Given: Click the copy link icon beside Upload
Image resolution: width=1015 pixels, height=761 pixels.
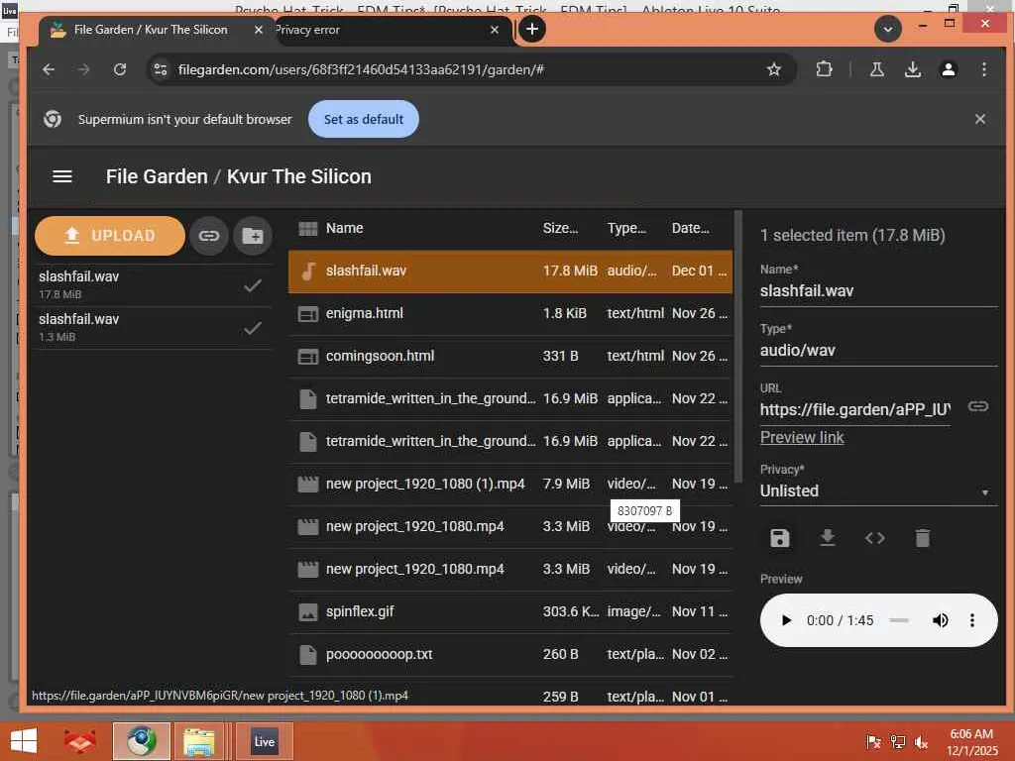Looking at the screenshot, I should point(209,236).
